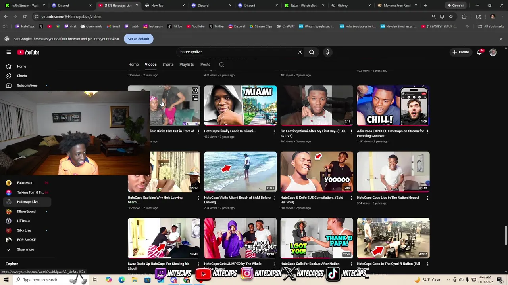Reload the page in Chrome
This screenshot has width=508, height=285.
coord(25,17)
